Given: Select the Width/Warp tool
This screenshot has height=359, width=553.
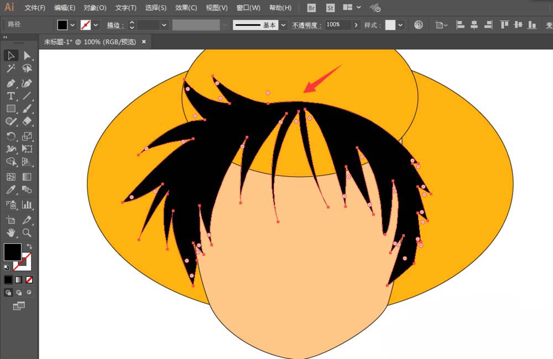Looking at the screenshot, I should (11, 149).
